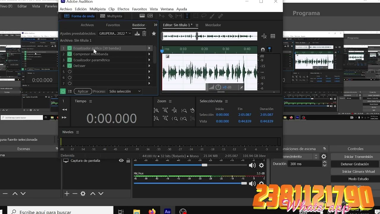Mark the rack preset as favorite
Viewport: 380px width, 214px height.
tap(154, 34)
